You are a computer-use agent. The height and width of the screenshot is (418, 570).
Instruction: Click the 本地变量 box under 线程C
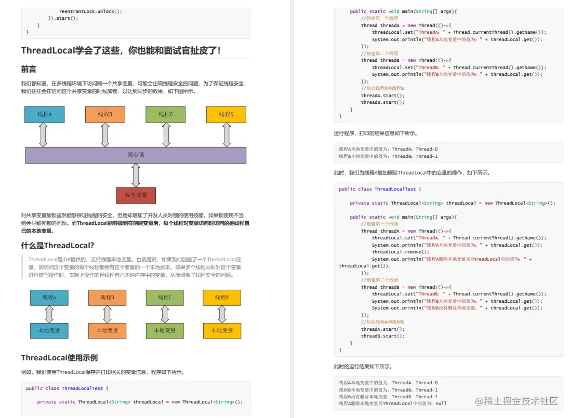pos(164,330)
